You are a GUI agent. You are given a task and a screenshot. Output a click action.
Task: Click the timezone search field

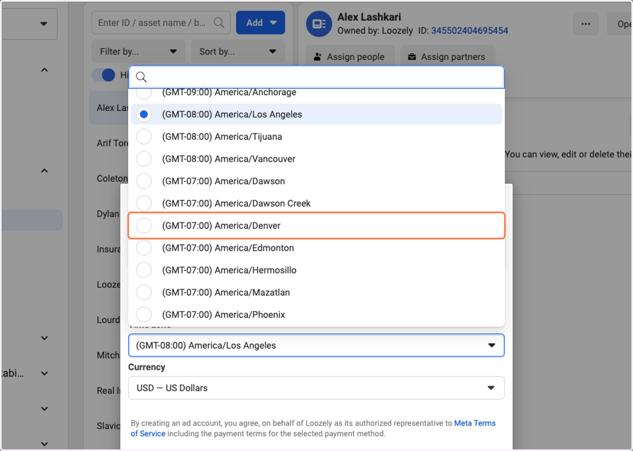[316, 77]
